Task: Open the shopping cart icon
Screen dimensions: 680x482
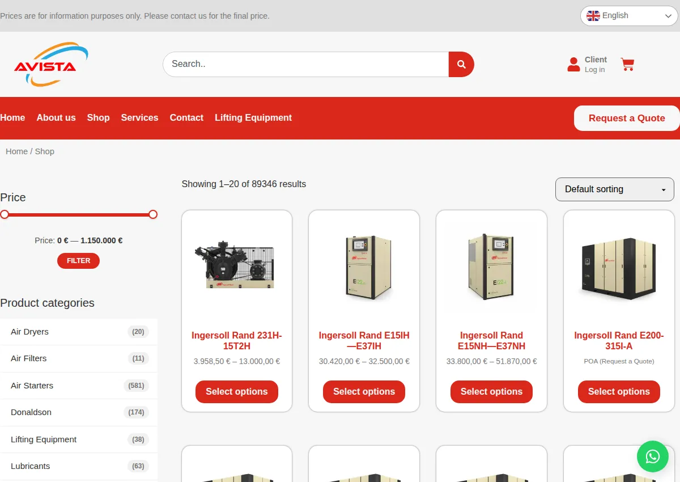Action: (627, 64)
